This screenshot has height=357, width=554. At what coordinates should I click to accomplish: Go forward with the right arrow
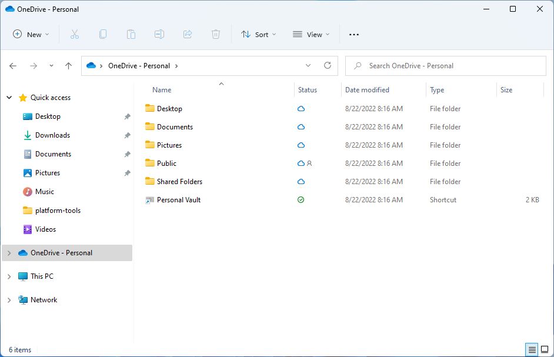tap(34, 66)
